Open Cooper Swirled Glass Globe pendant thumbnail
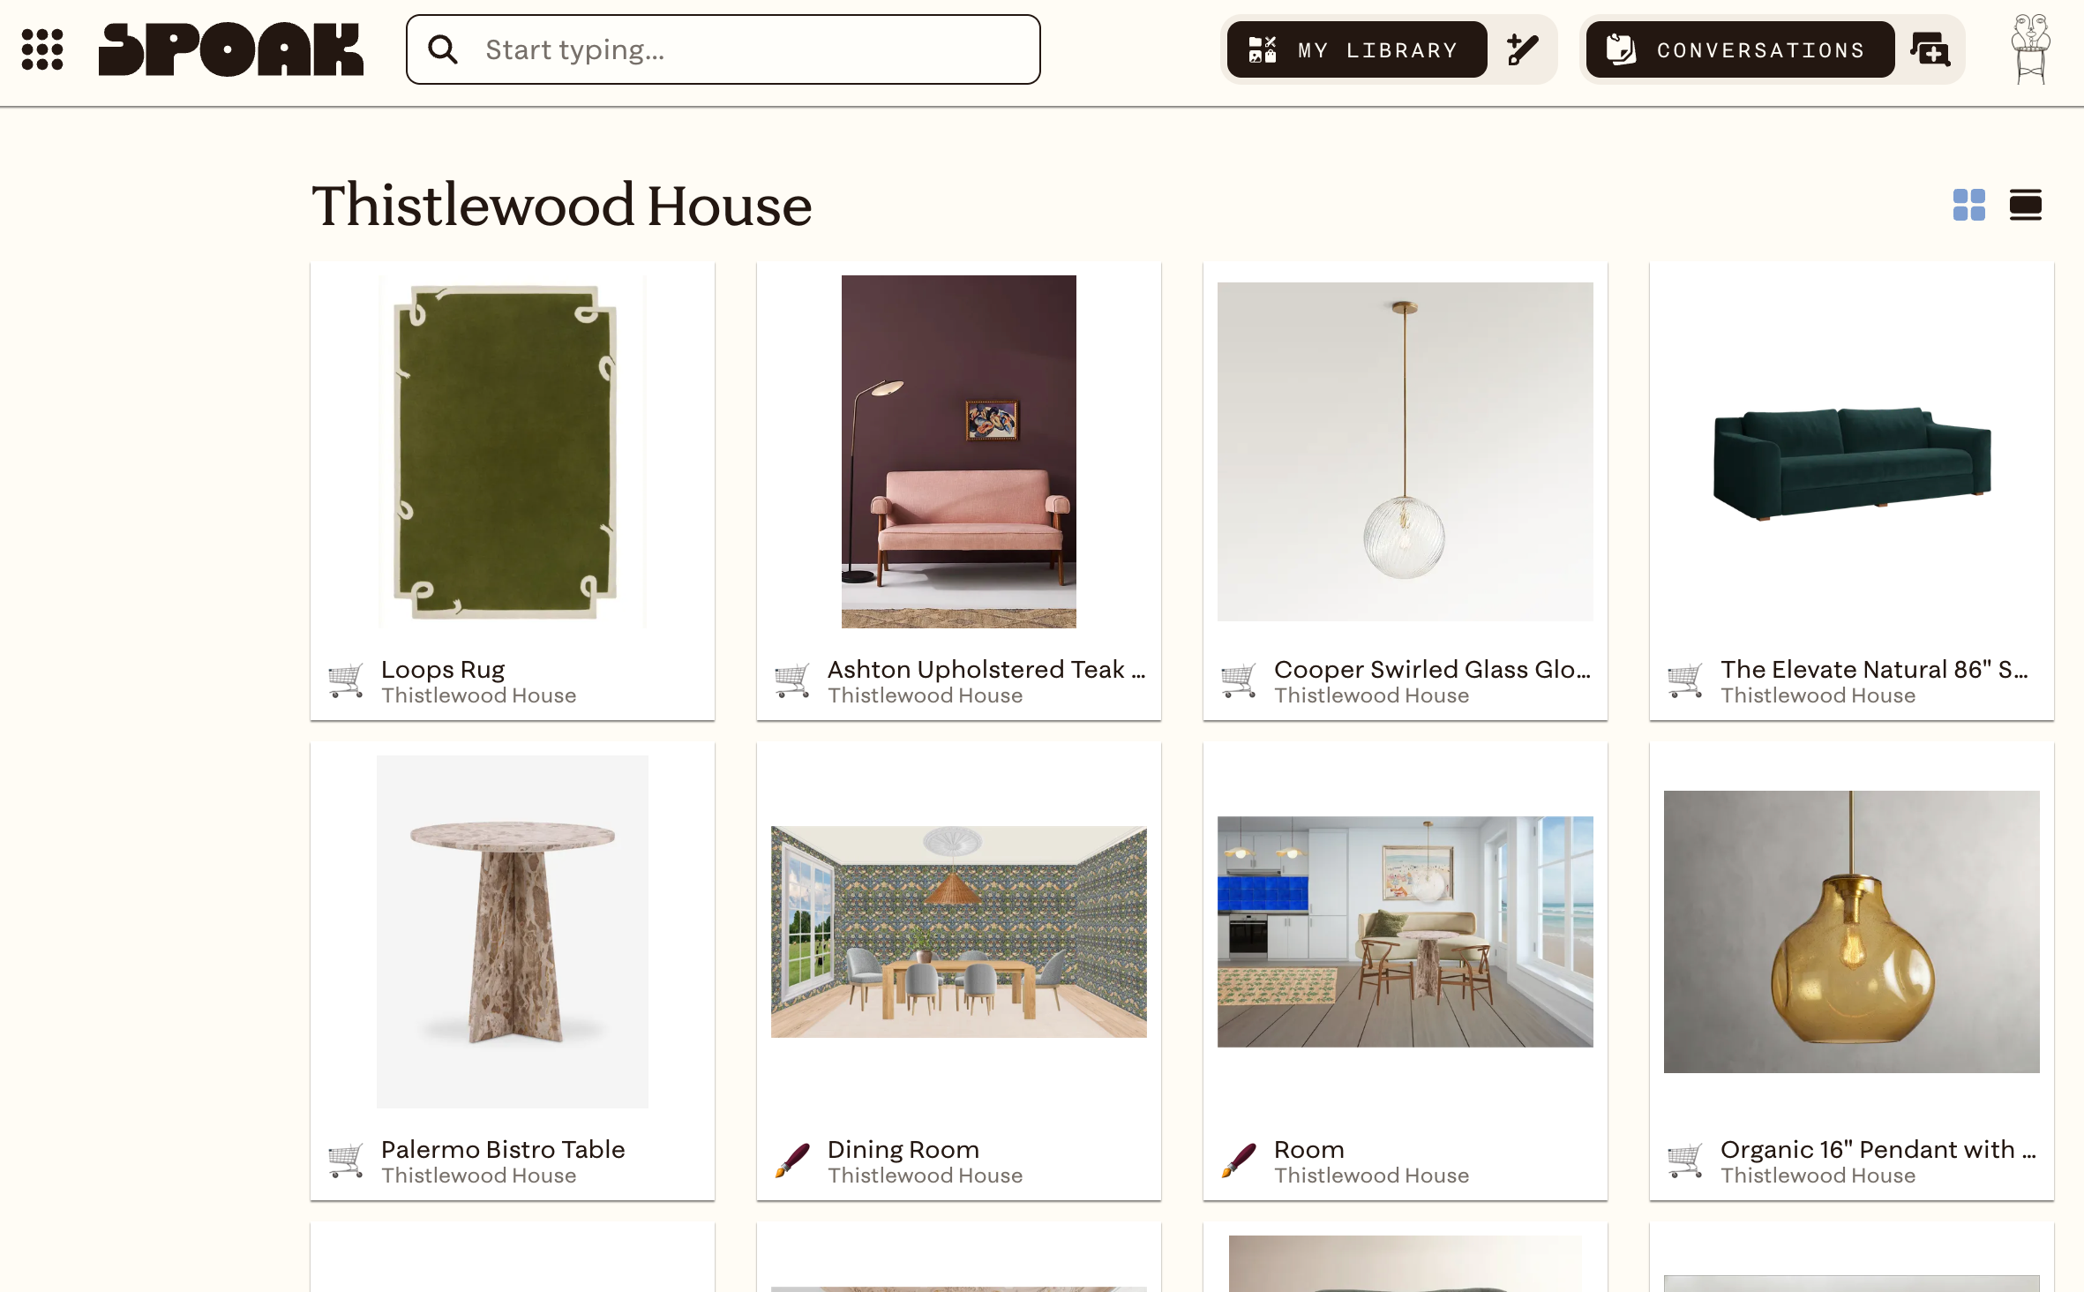This screenshot has height=1292, width=2084. point(1406,452)
